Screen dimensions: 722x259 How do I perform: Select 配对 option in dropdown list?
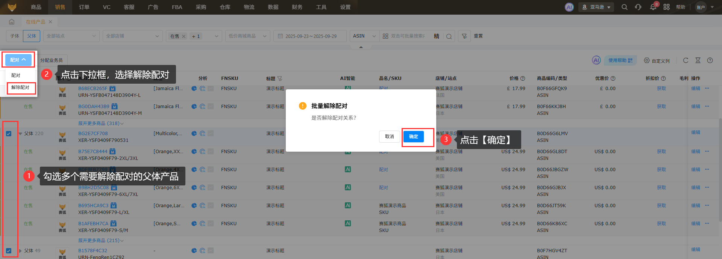click(x=16, y=75)
